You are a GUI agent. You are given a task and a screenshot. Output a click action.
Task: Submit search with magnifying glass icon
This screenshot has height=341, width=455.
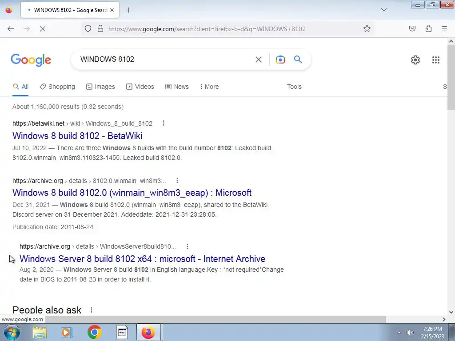pyautogui.click(x=298, y=59)
